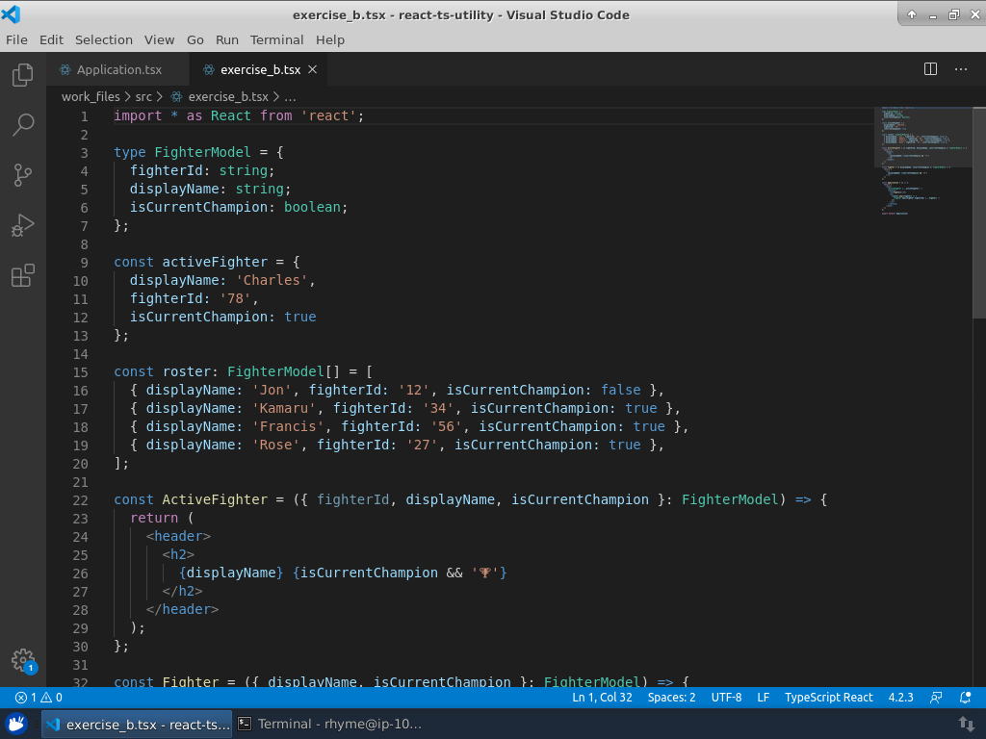This screenshot has height=739, width=986.
Task: Click the feedback icon in status bar
Action: pyautogui.click(x=936, y=698)
